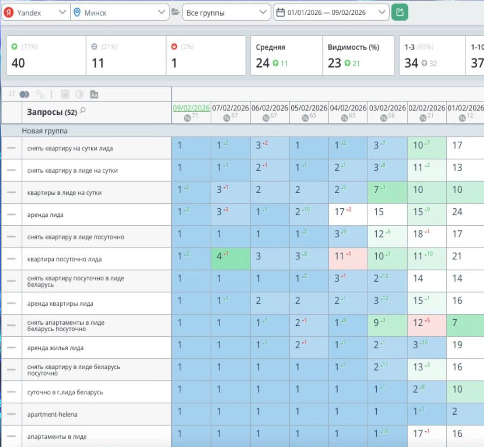
Task: Click the link chain icon in toolbar
Action: coord(40,94)
